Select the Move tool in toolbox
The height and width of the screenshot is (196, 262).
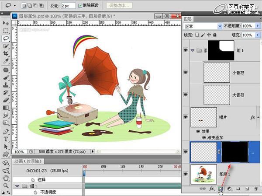(6, 23)
